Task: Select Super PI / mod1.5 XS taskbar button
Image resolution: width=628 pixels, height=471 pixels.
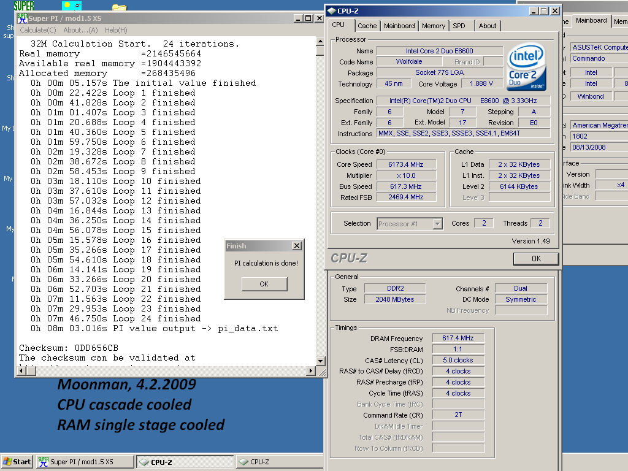Action: (85, 462)
